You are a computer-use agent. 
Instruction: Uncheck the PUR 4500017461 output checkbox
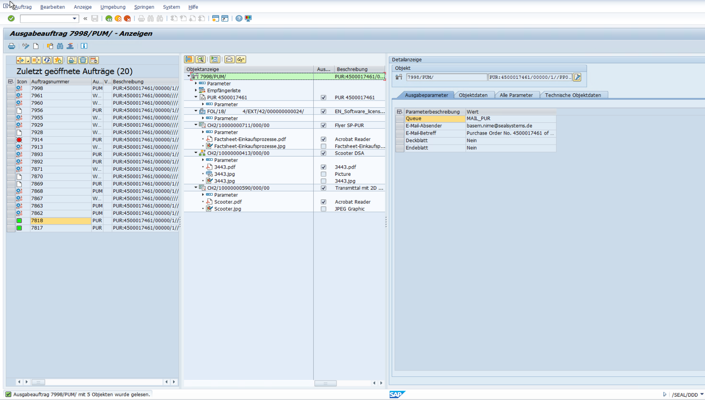tap(323, 98)
